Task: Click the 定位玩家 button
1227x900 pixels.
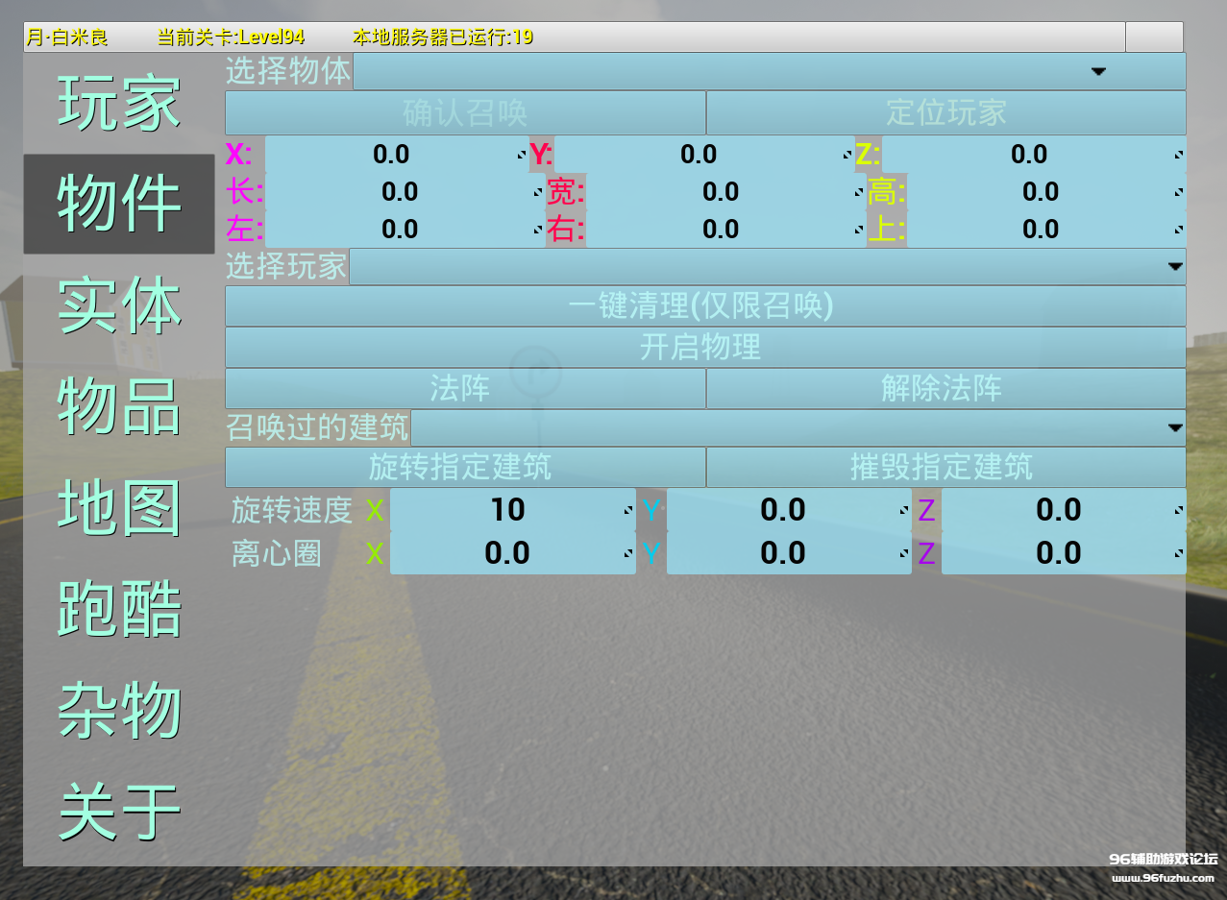Action: [x=946, y=112]
